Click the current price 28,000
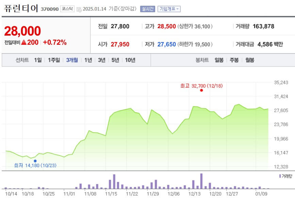Viewport: 295px width, 201px height. [22, 31]
